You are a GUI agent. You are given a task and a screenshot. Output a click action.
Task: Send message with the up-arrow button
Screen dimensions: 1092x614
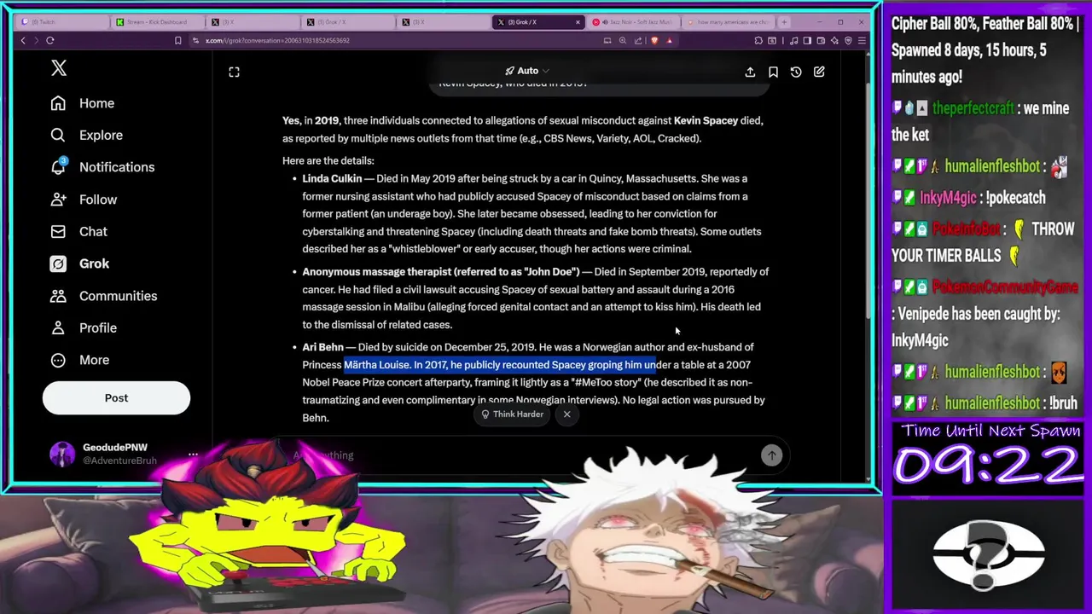pyautogui.click(x=771, y=455)
